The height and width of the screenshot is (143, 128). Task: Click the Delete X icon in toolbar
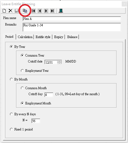click(x=10, y=11)
